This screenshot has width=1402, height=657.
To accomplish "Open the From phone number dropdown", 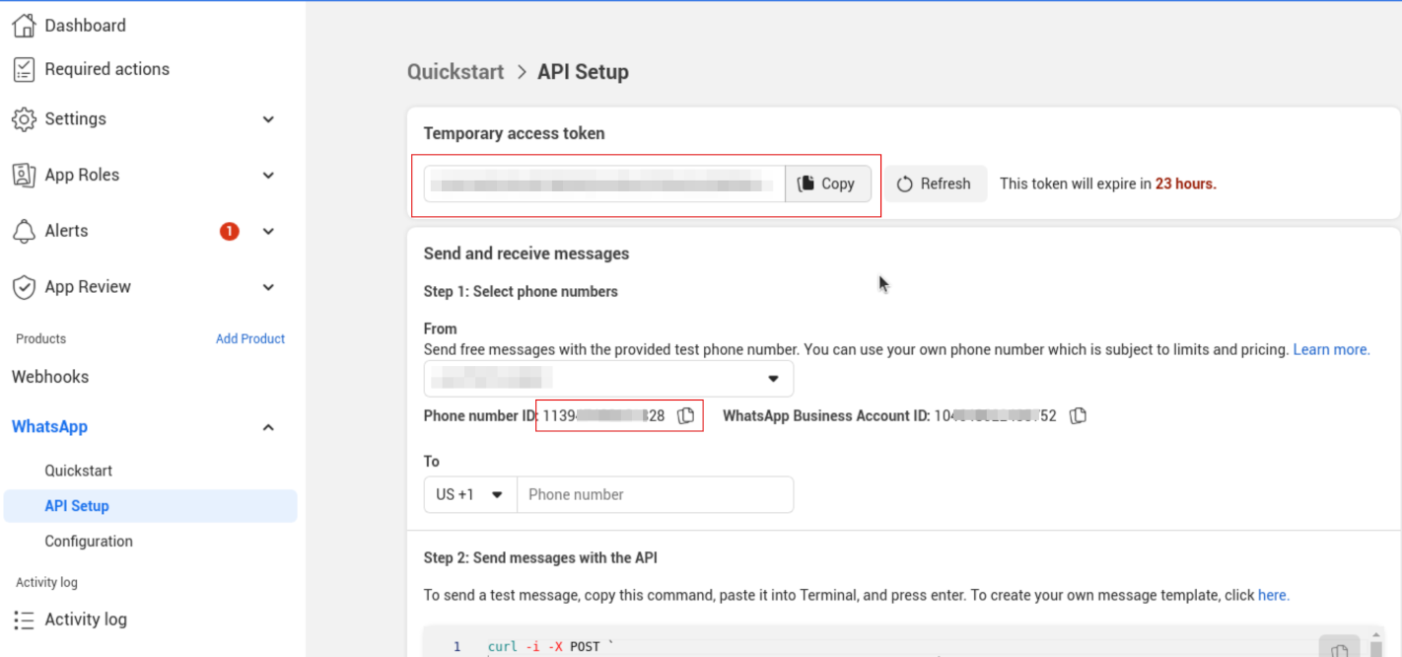I will click(775, 378).
